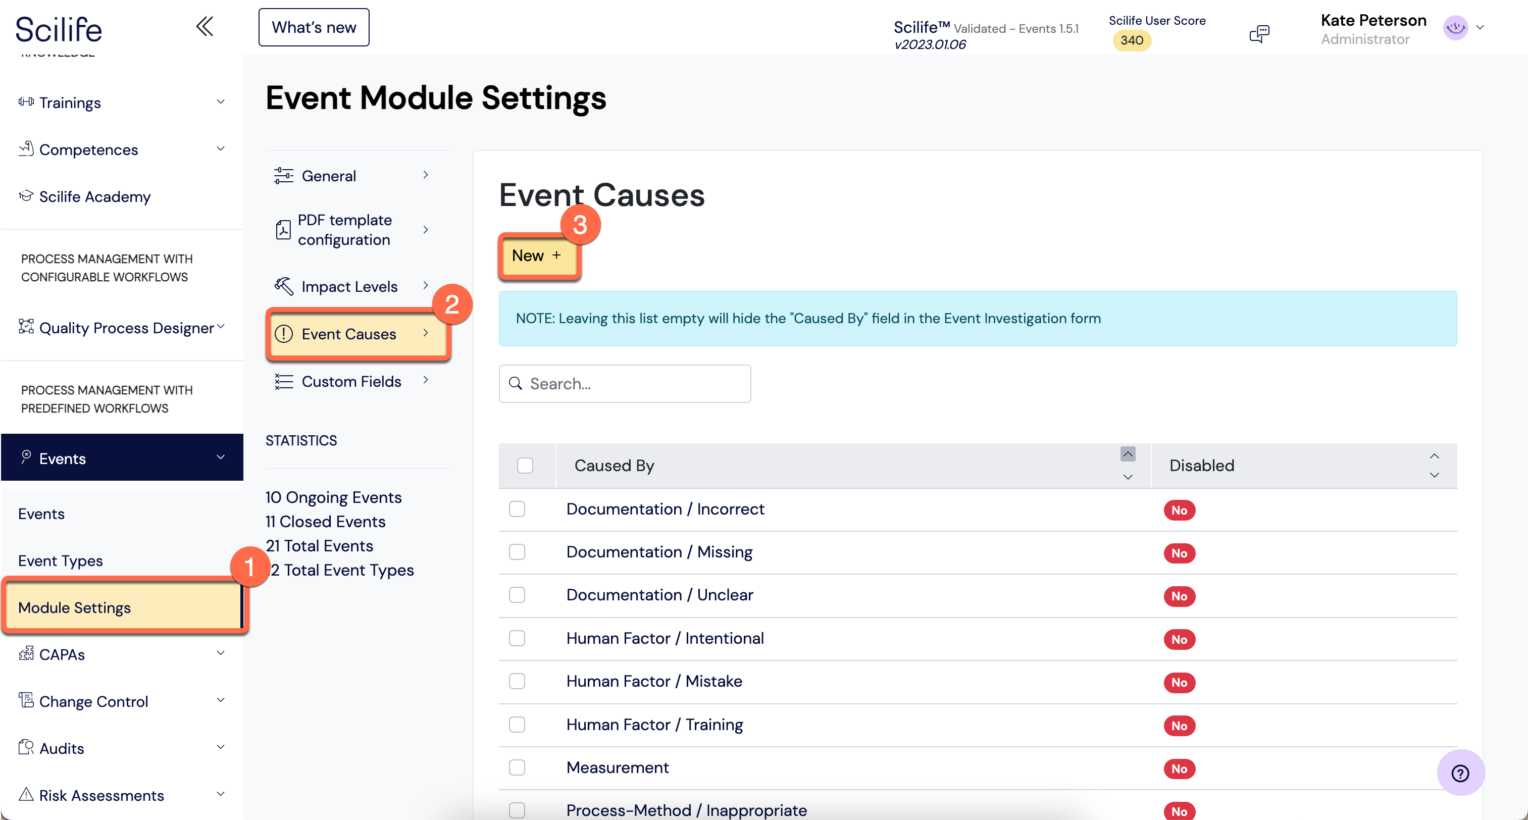Go to Events submenu item
This screenshot has width=1528, height=820.
pyautogui.click(x=41, y=513)
